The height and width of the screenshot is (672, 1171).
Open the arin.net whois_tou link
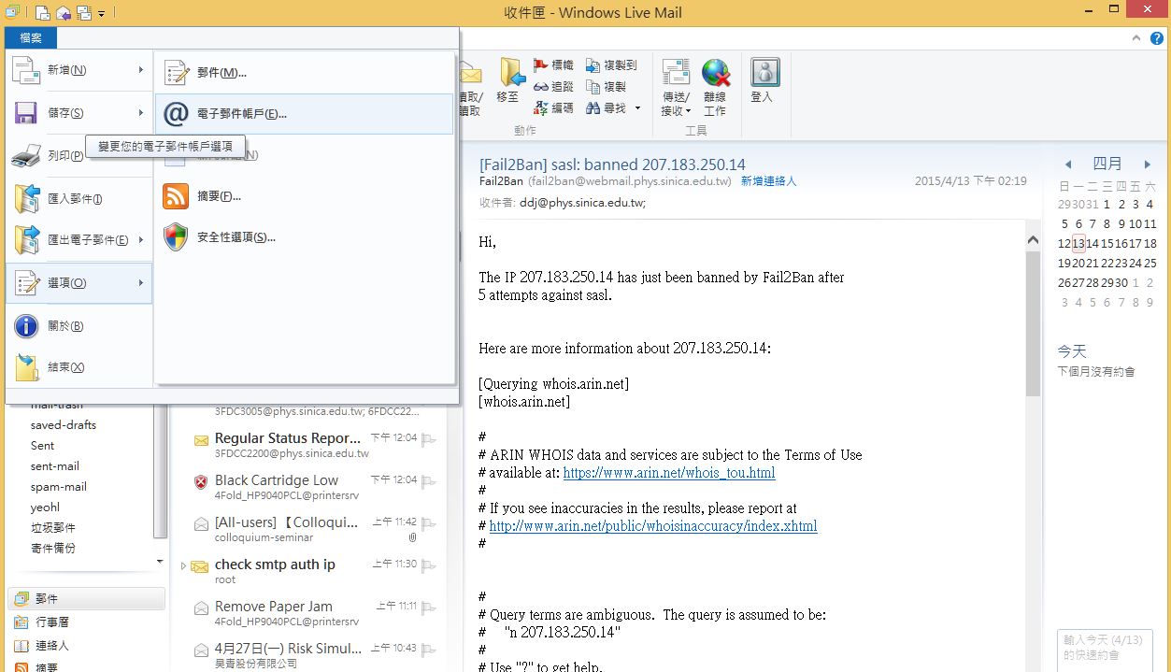click(x=669, y=473)
